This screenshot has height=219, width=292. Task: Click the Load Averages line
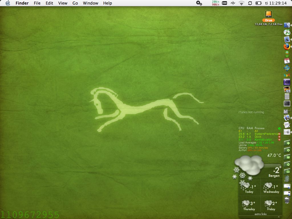256,143
